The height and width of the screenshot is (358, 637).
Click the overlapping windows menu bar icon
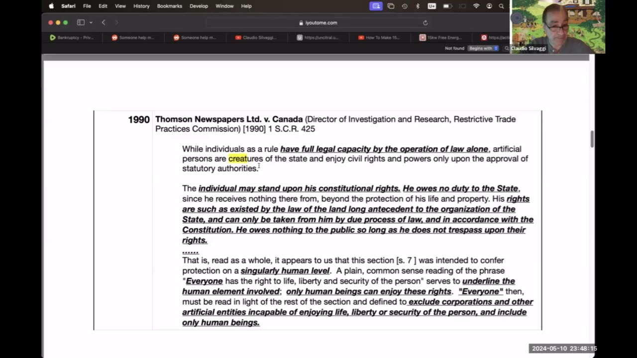391,6
